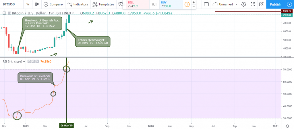The width and height of the screenshot is (294, 129).
Task: Expand the BITFINEX legend dropdown chevron
Action: click(x=73, y=13)
